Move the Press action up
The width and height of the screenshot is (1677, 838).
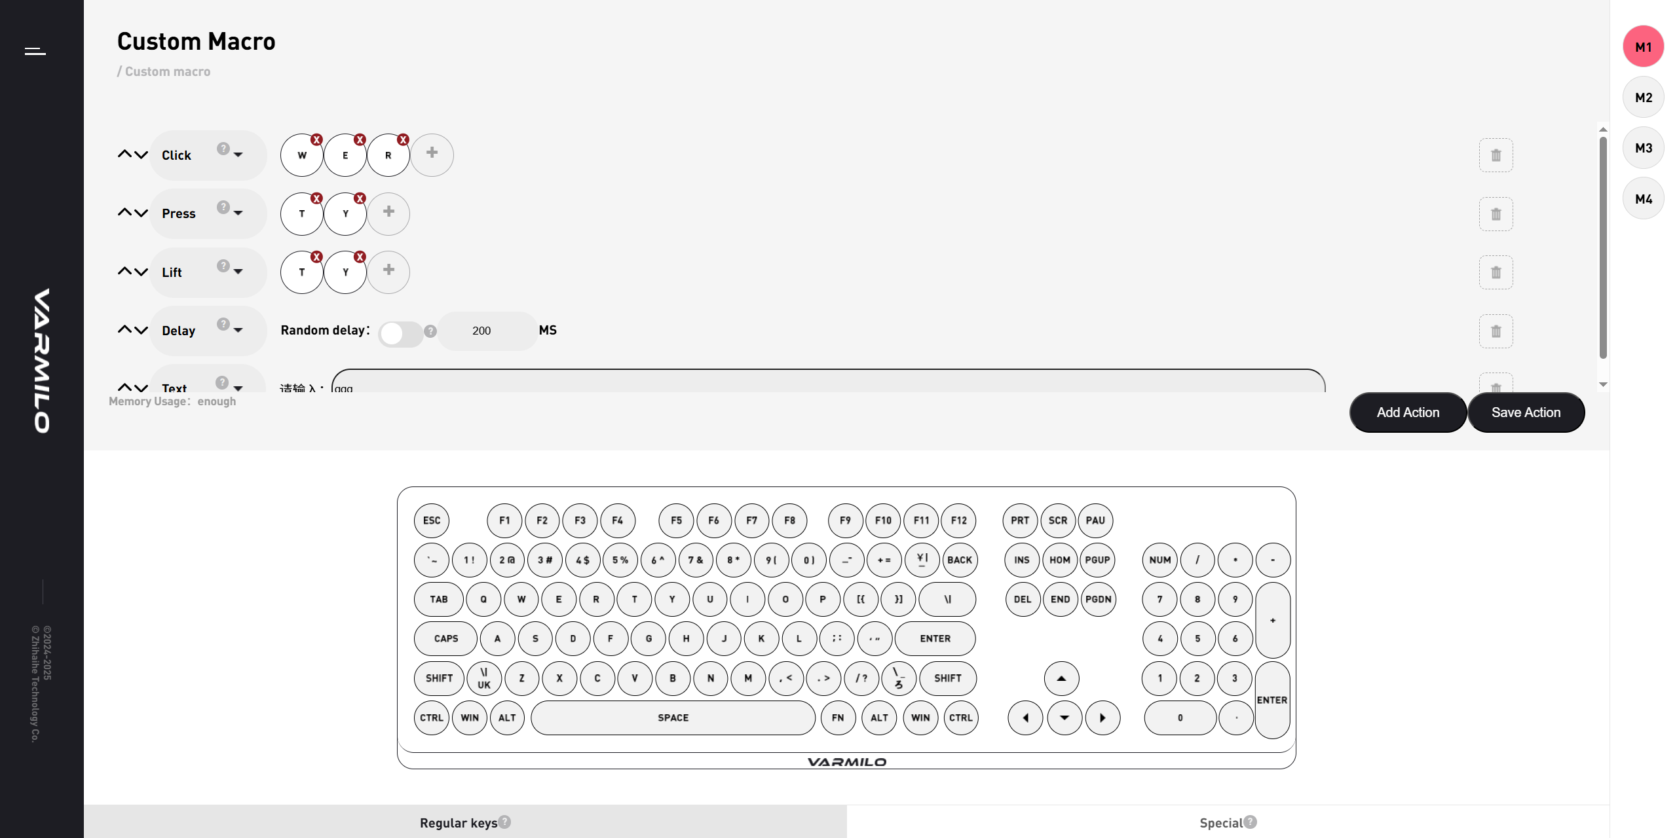click(124, 212)
